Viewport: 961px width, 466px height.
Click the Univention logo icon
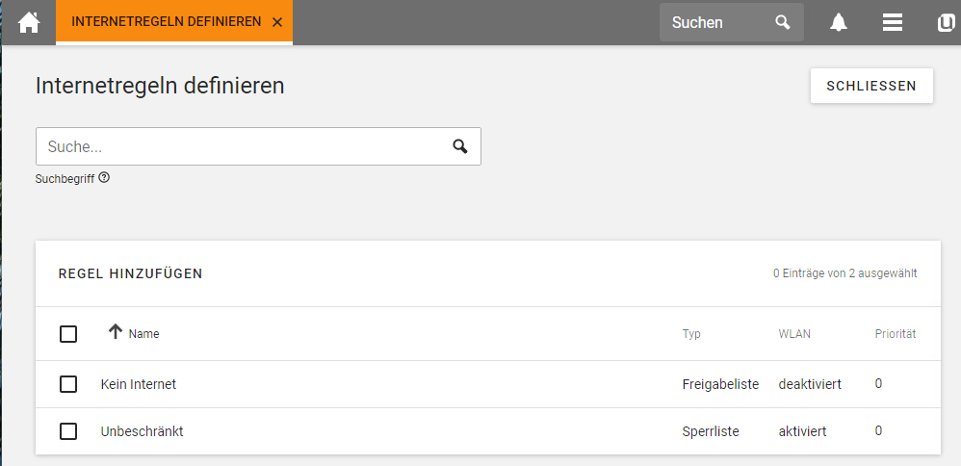click(x=946, y=23)
